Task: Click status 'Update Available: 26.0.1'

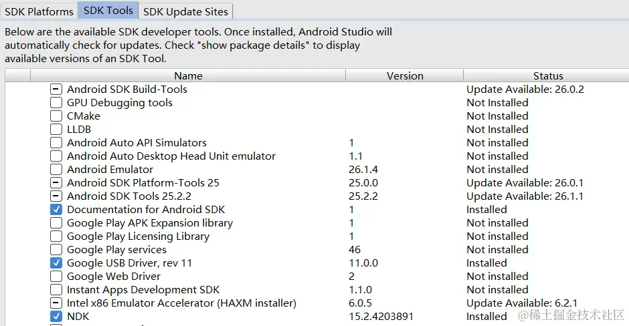Action: 525,183
